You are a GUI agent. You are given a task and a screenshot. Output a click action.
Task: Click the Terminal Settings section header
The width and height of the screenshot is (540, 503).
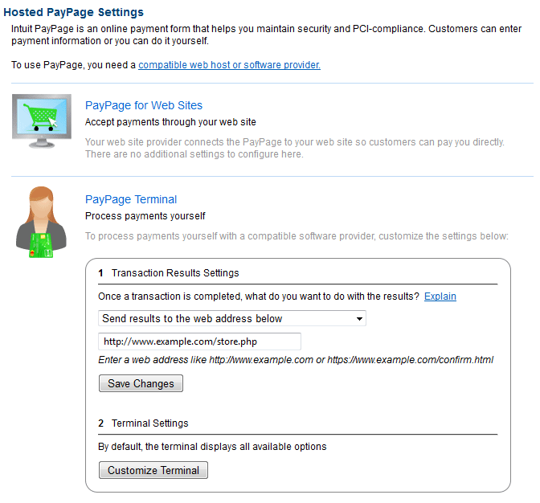149,423
